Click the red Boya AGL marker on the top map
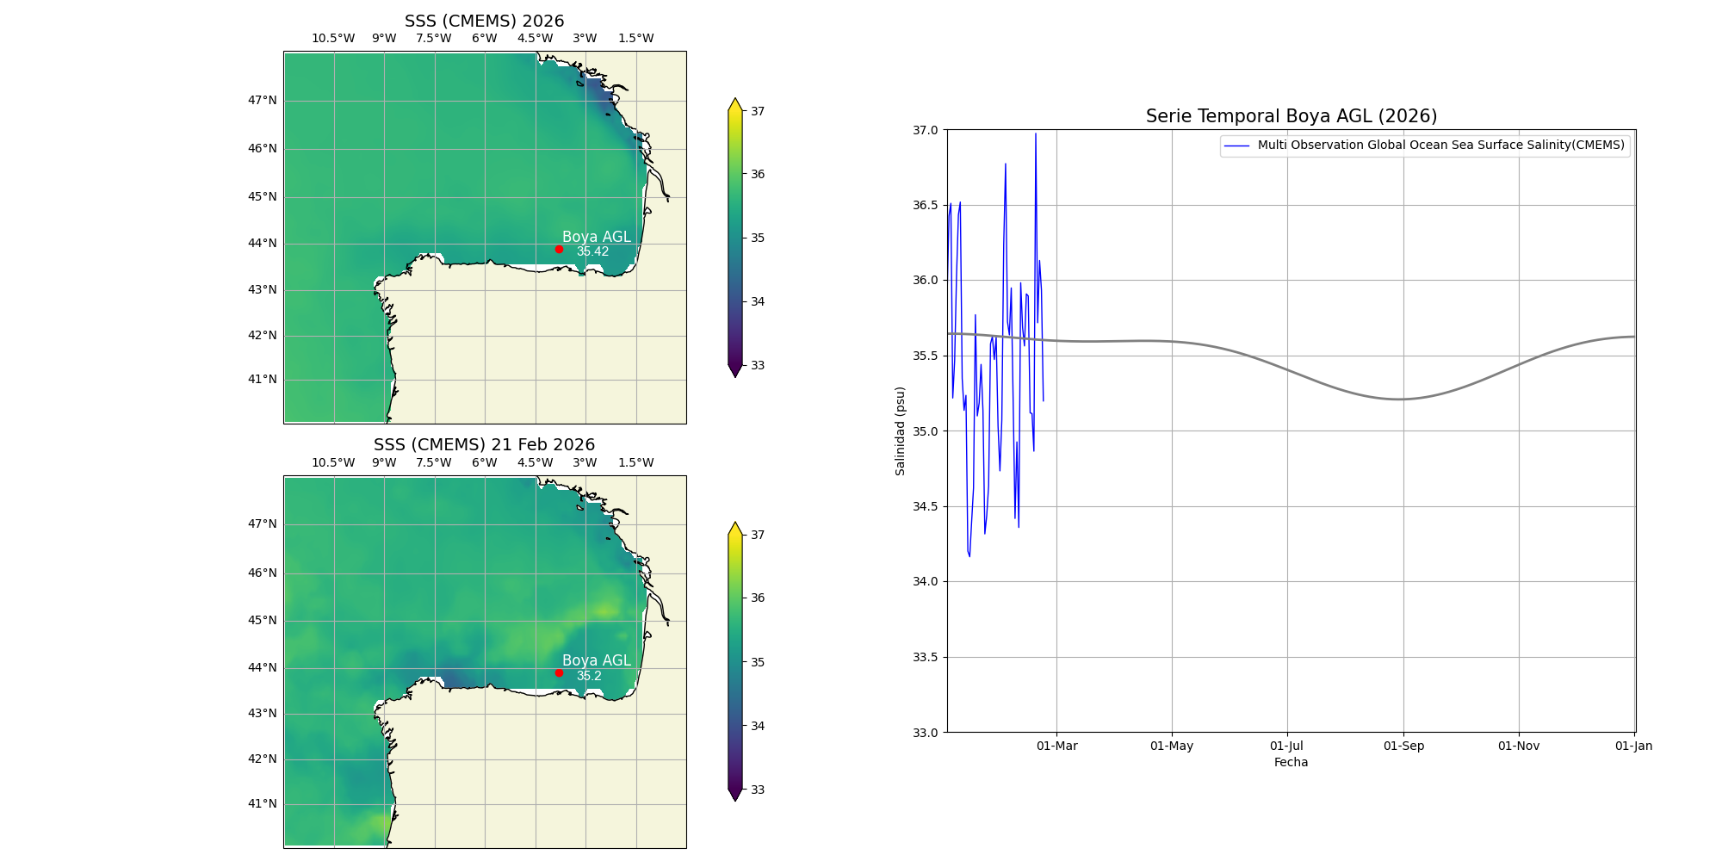This screenshot has height=861, width=1722. [x=559, y=249]
